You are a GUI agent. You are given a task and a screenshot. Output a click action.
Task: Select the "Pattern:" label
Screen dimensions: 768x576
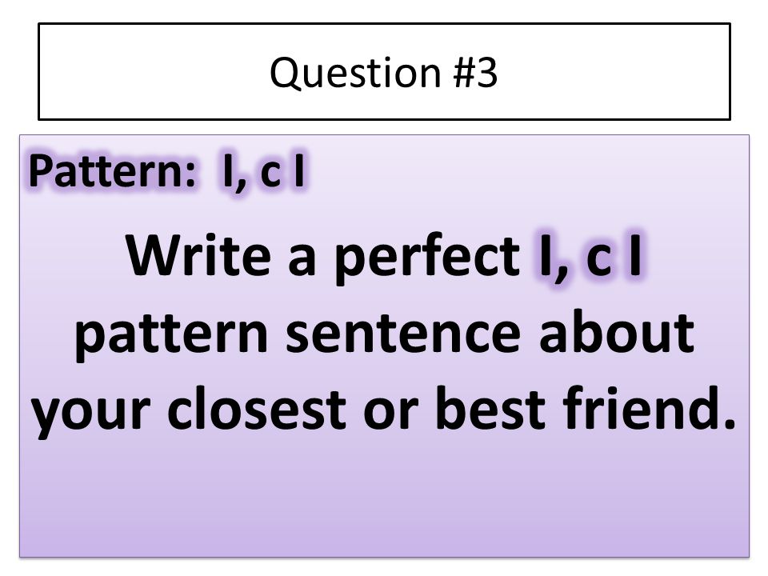(x=113, y=170)
